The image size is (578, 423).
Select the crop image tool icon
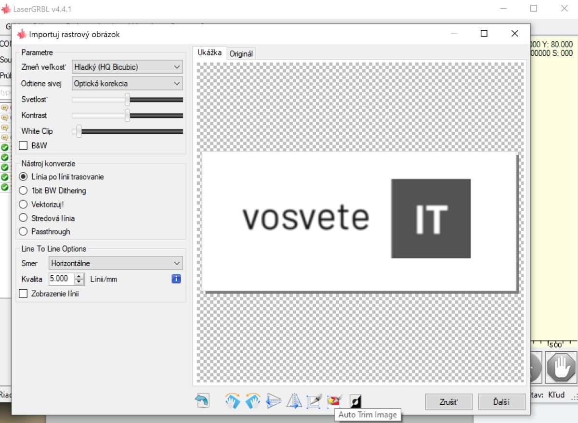click(x=314, y=401)
